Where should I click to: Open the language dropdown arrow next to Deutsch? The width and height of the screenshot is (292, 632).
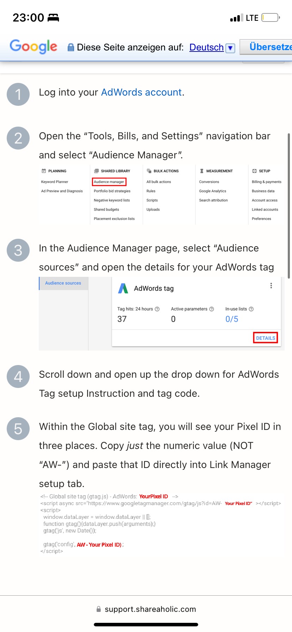click(x=230, y=48)
